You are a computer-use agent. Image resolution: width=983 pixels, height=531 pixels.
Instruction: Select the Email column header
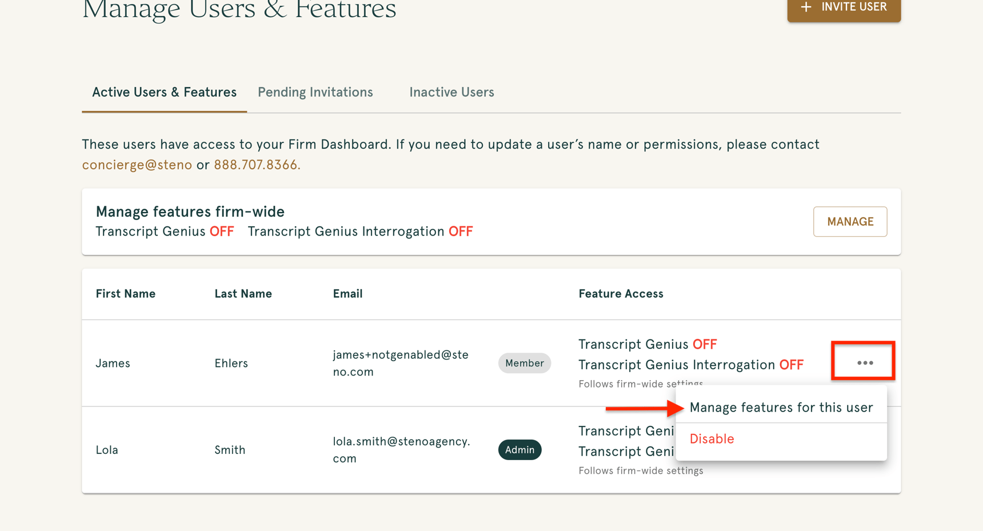347,293
